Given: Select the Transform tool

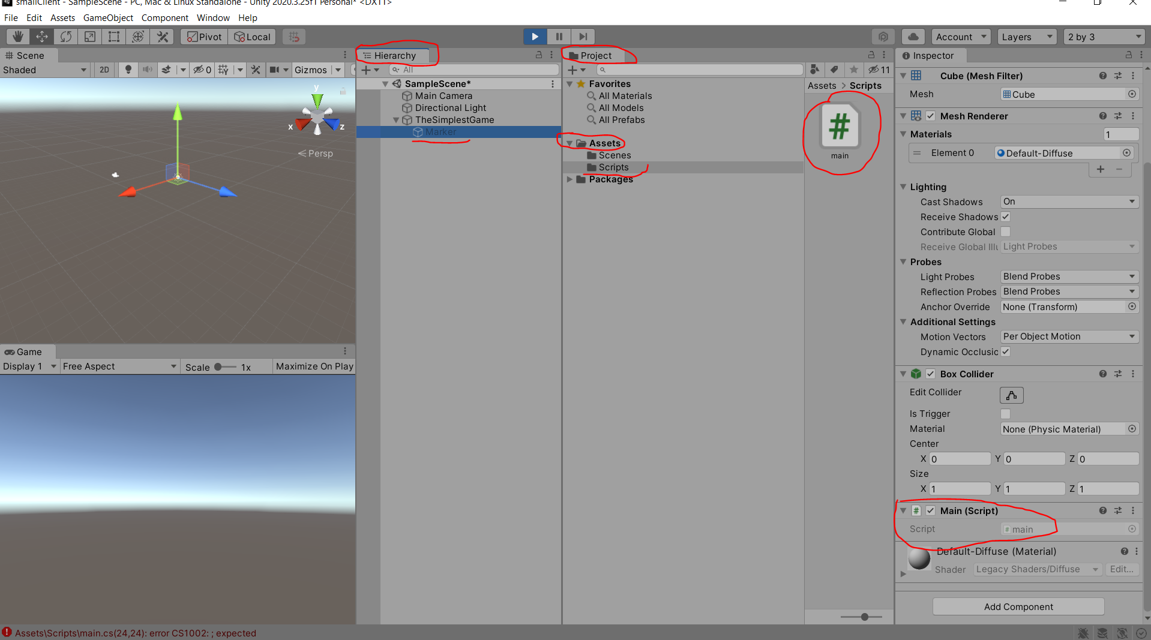Looking at the screenshot, I should pyautogui.click(x=138, y=37).
